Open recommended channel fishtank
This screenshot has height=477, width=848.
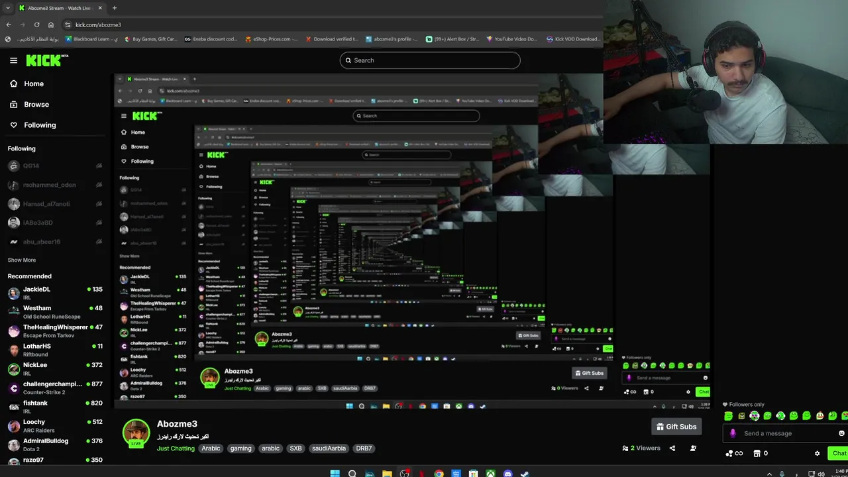(55, 406)
